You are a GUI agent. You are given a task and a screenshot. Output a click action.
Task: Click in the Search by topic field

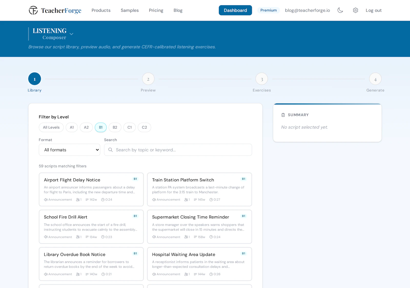pyautogui.click(x=178, y=150)
